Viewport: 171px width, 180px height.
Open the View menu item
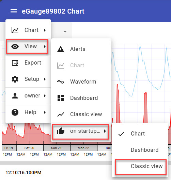point(27,47)
